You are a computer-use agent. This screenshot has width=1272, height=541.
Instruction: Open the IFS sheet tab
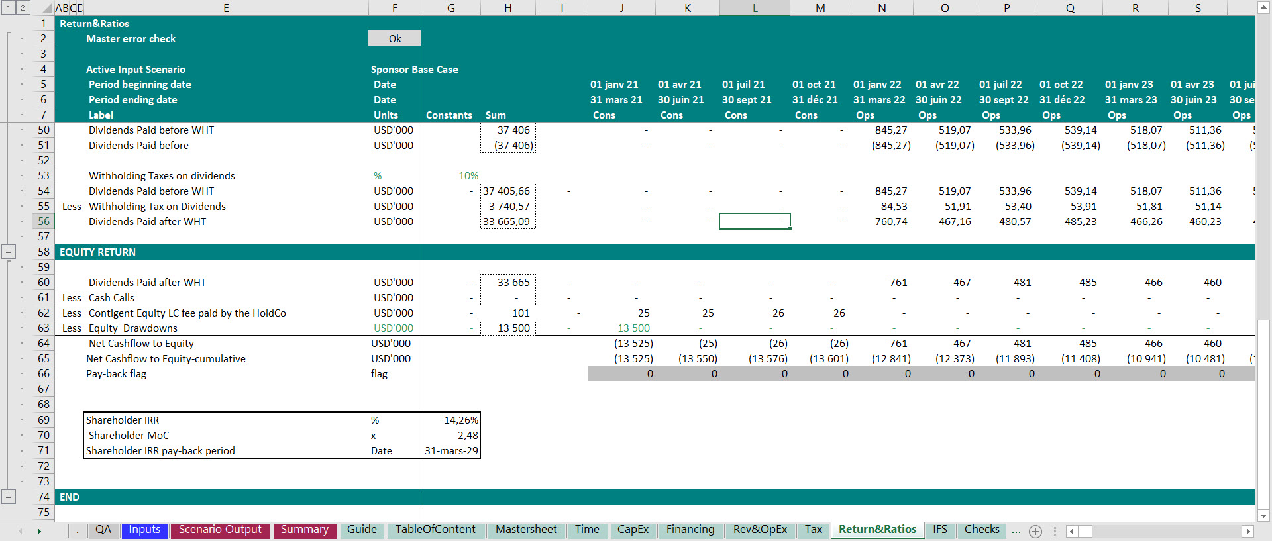click(x=939, y=530)
